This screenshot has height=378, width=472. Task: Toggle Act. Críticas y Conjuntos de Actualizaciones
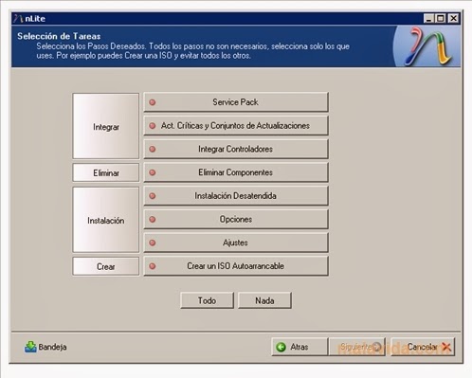tap(236, 125)
